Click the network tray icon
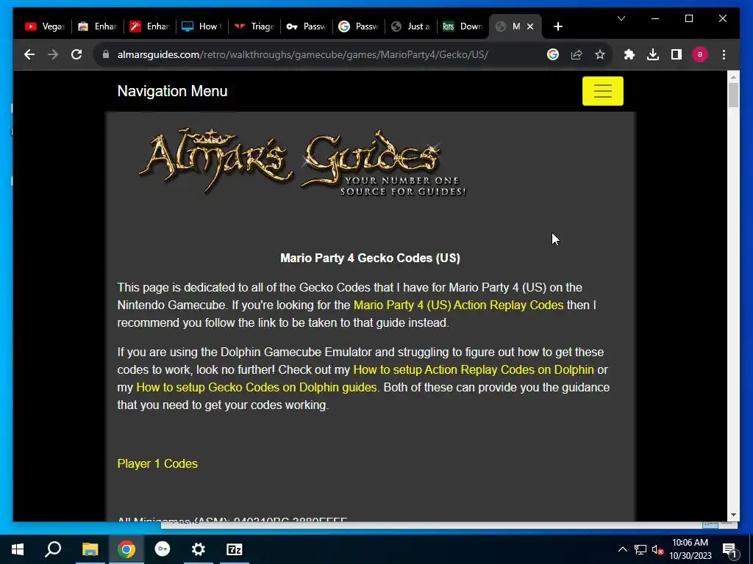 click(x=640, y=549)
